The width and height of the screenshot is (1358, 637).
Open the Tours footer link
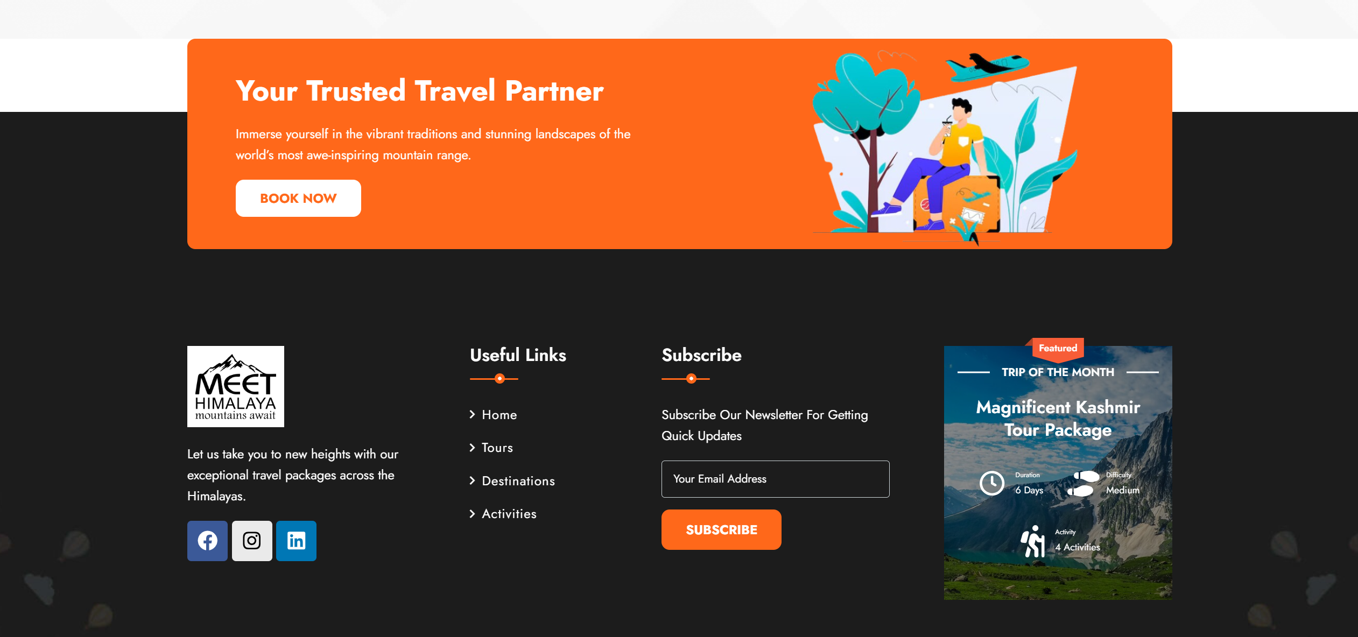coord(497,448)
